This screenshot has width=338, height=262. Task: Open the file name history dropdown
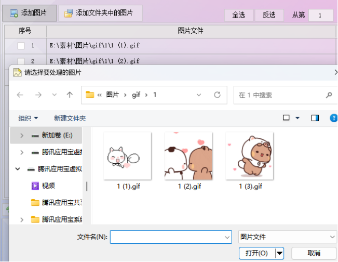[227, 237]
